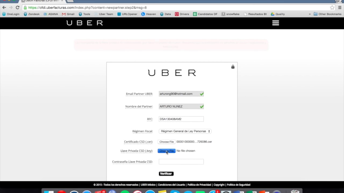Viewport: 344px width, 193px height.
Task: Open the Uber Team bookmark
Action: (103, 14)
